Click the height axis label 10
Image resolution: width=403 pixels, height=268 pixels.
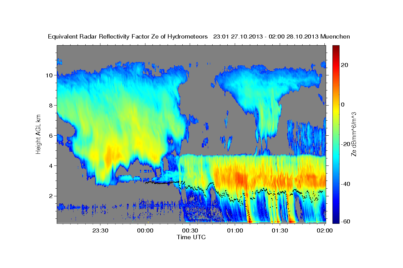pos(49,75)
